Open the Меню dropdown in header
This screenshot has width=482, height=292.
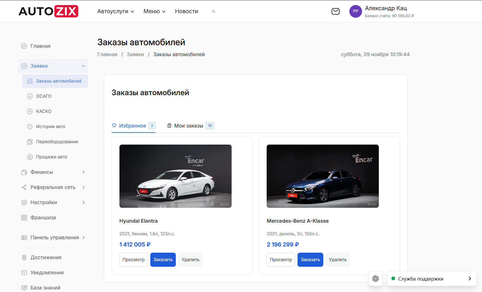[x=154, y=11]
